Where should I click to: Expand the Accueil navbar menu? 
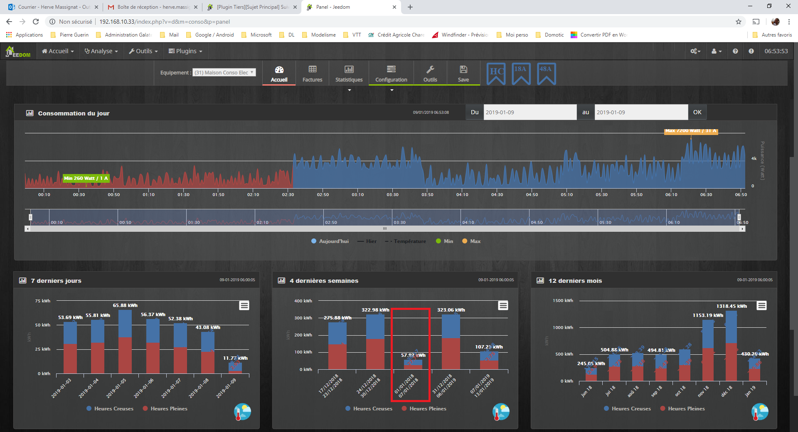click(58, 51)
